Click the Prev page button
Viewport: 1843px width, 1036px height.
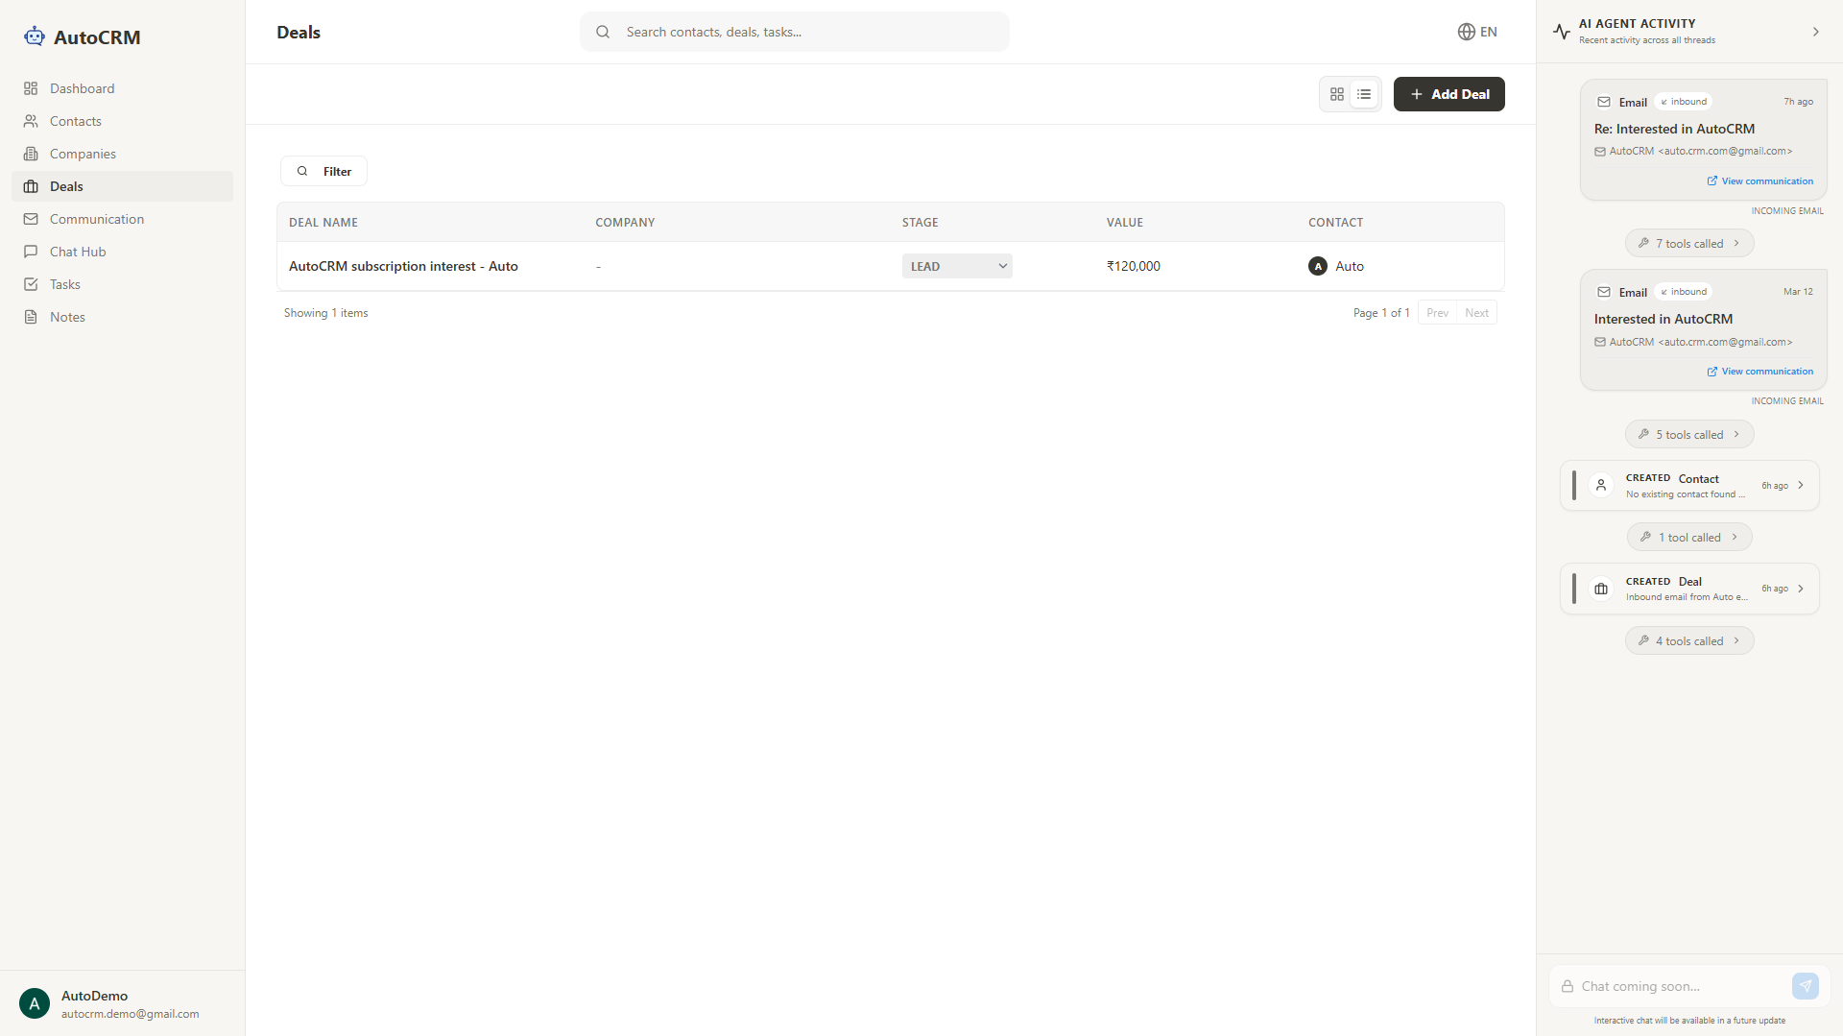(x=1437, y=313)
